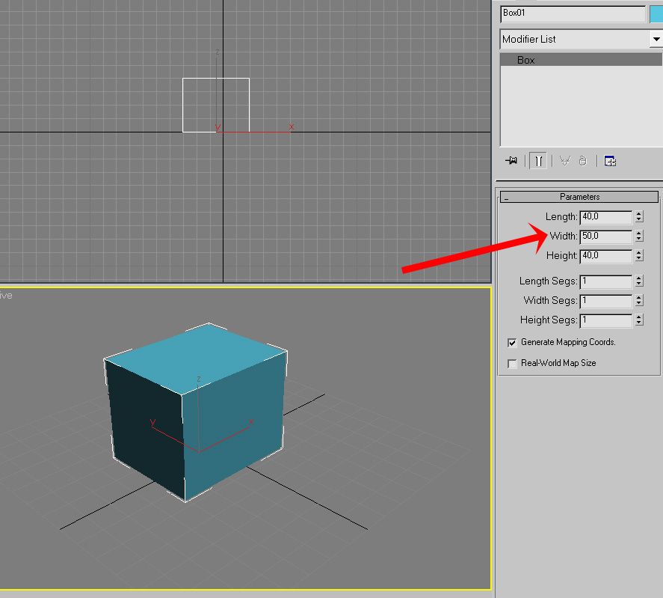The height and width of the screenshot is (598, 663).
Task: Disable Generate Mapping Coords checkbox
Action: point(512,343)
